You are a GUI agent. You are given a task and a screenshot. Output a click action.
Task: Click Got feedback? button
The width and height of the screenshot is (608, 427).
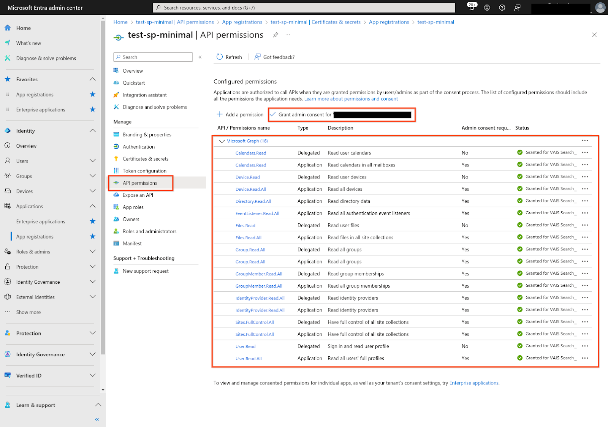click(274, 57)
